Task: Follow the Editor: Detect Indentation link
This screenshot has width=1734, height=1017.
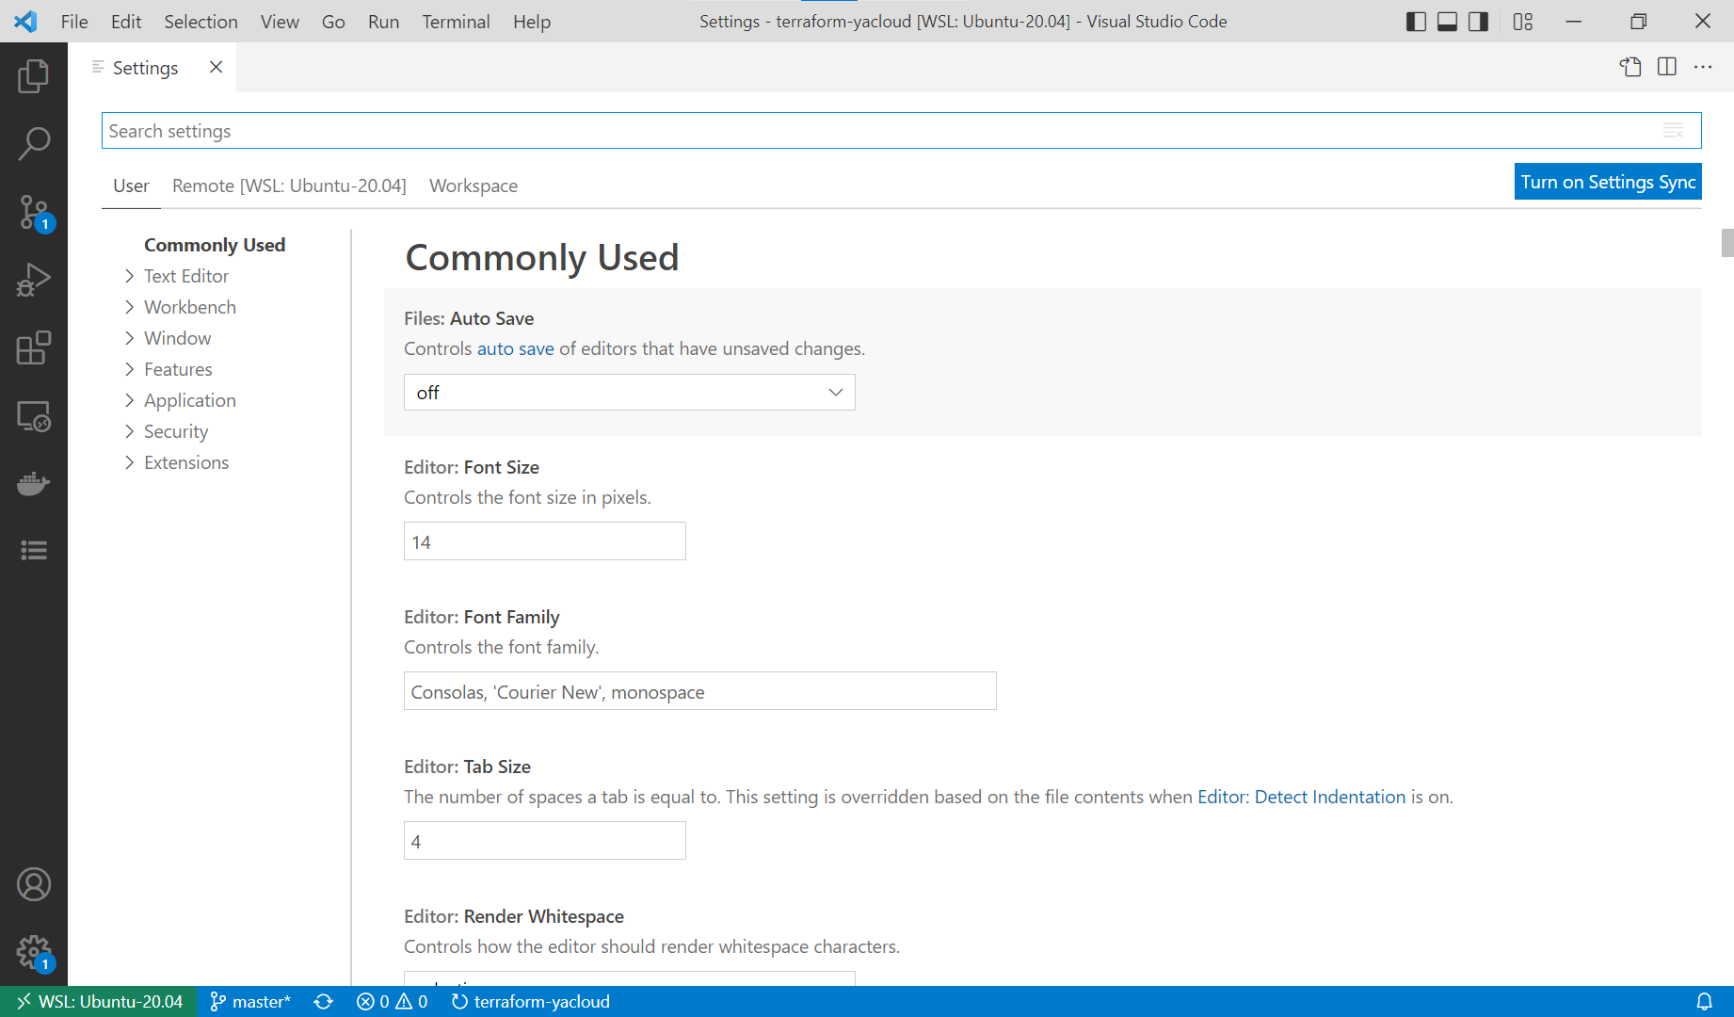Action: coord(1301,797)
